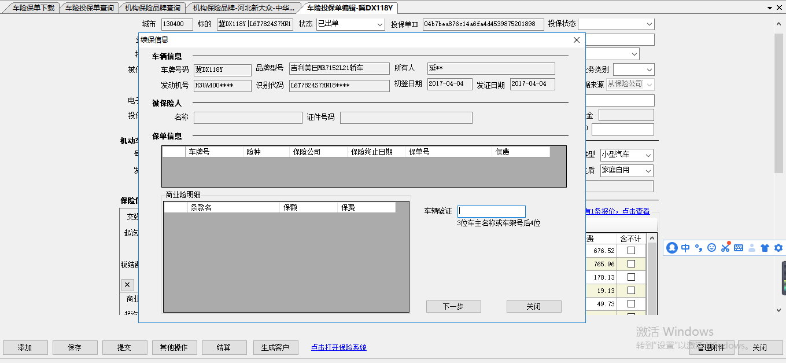This screenshot has width=786, height=363.
Task: Open the IME soft keyboard icon
Action: 739,248
